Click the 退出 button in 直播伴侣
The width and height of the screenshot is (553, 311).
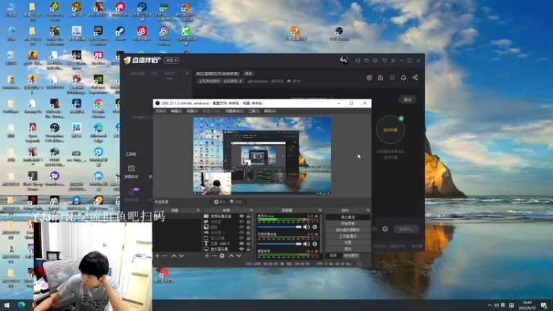[407, 100]
